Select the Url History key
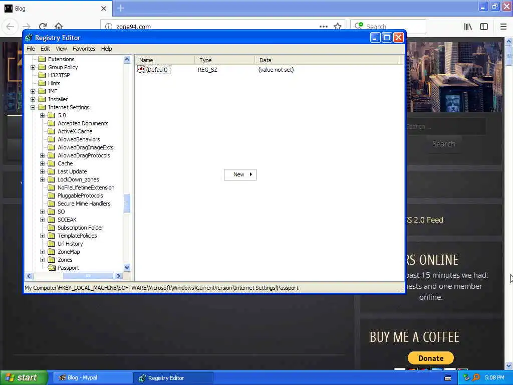Image resolution: width=513 pixels, height=385 pixels. 70,244
